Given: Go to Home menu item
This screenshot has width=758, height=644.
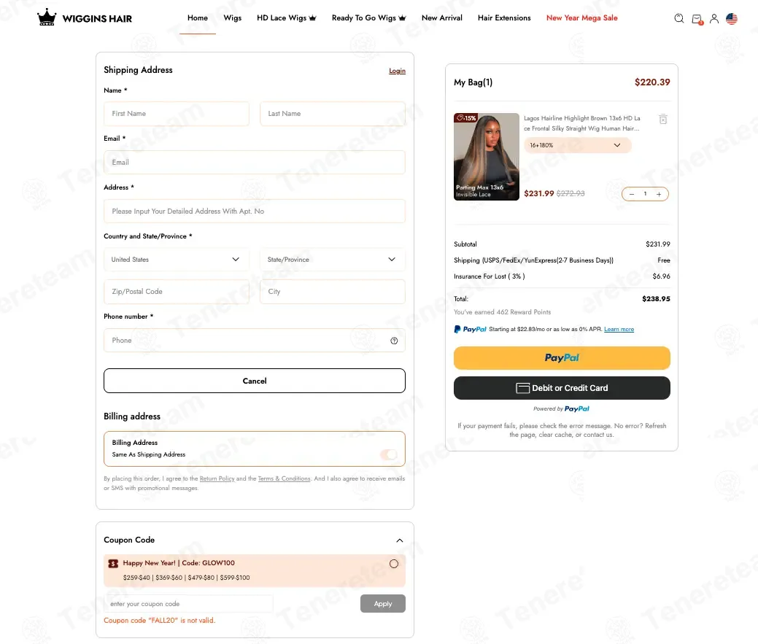Looking at the screenshot, I should (197, 18).
